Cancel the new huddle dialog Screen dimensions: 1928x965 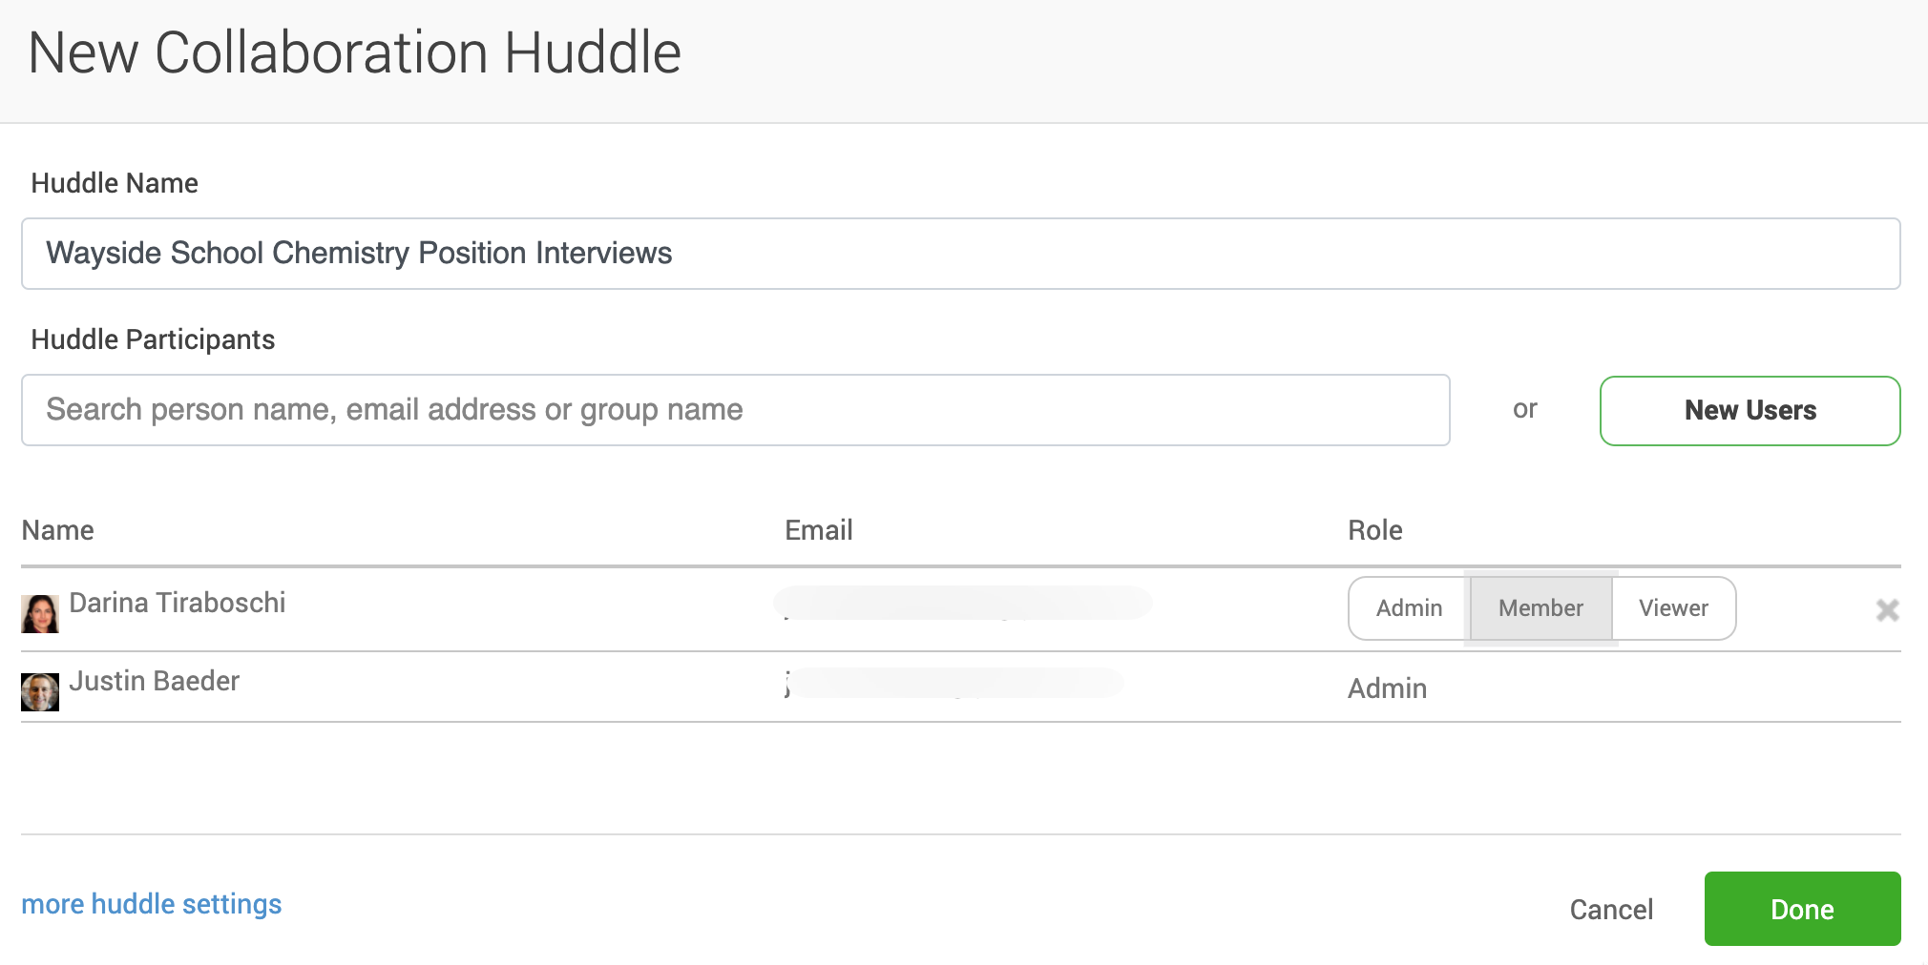click(1611, 910)
